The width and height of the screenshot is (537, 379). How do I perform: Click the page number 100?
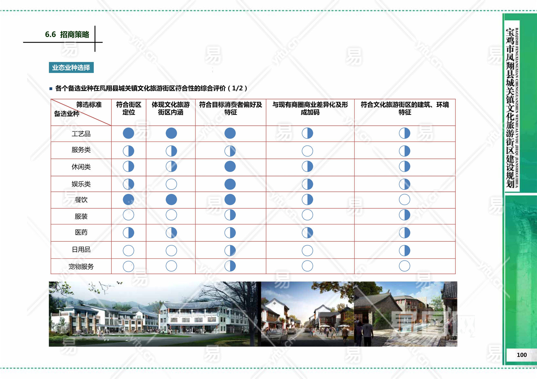point(522,355)
